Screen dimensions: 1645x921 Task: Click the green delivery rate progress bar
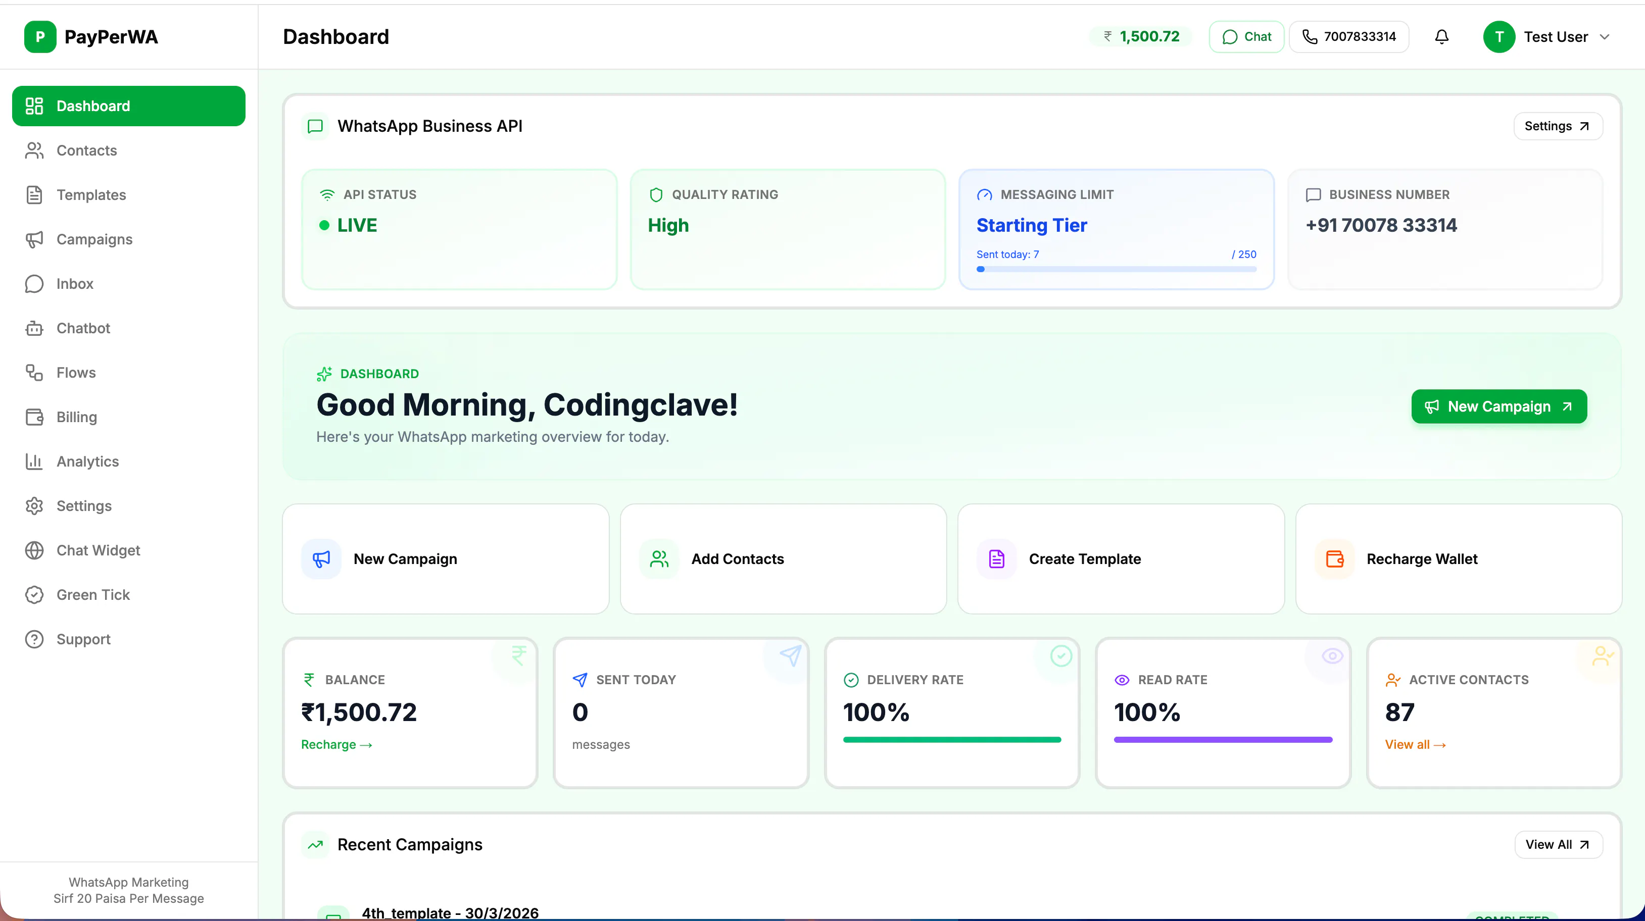[x=951, y=740]
